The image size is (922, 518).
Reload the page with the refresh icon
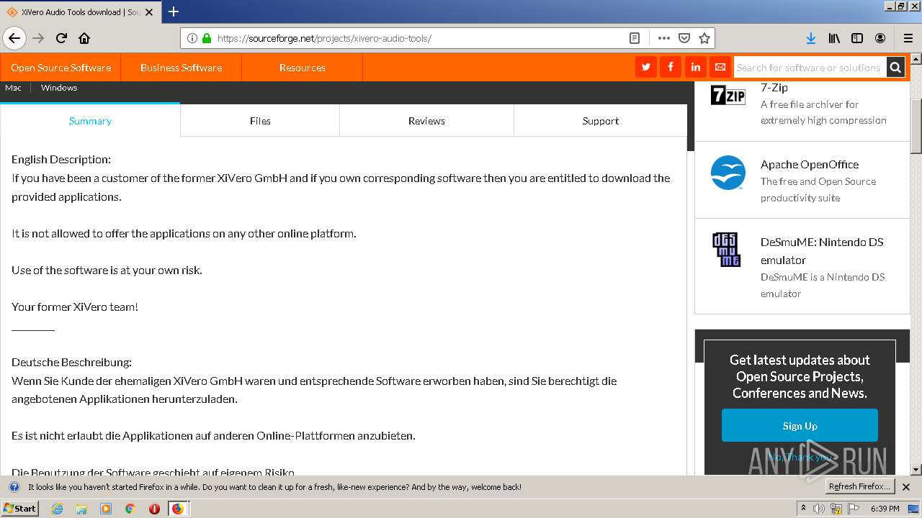coord(62,38)
